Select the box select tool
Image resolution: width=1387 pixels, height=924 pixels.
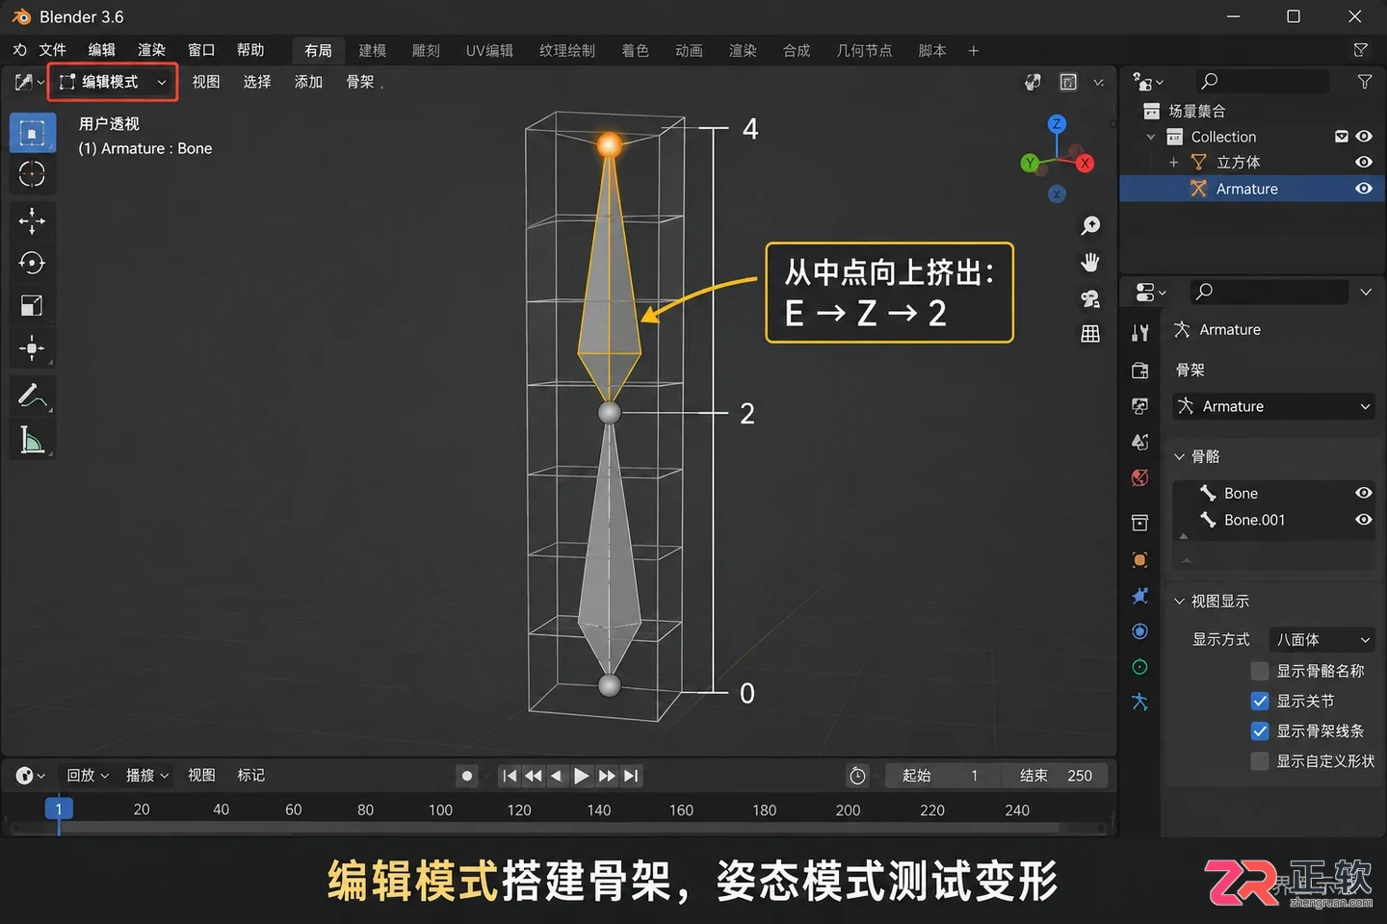[x=32, y=133]
